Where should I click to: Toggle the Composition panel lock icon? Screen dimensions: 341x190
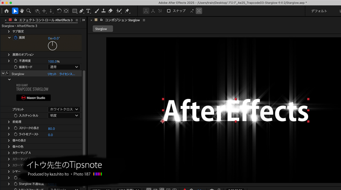point(101,20)
